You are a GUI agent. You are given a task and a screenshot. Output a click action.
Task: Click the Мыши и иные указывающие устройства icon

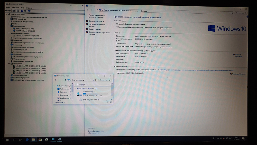12,57
